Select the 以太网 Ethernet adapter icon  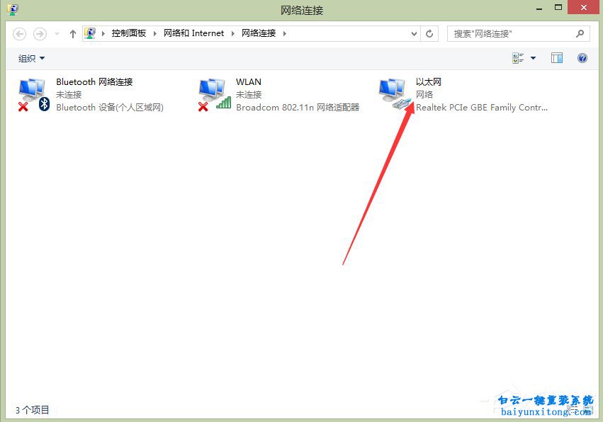point(394,94)
